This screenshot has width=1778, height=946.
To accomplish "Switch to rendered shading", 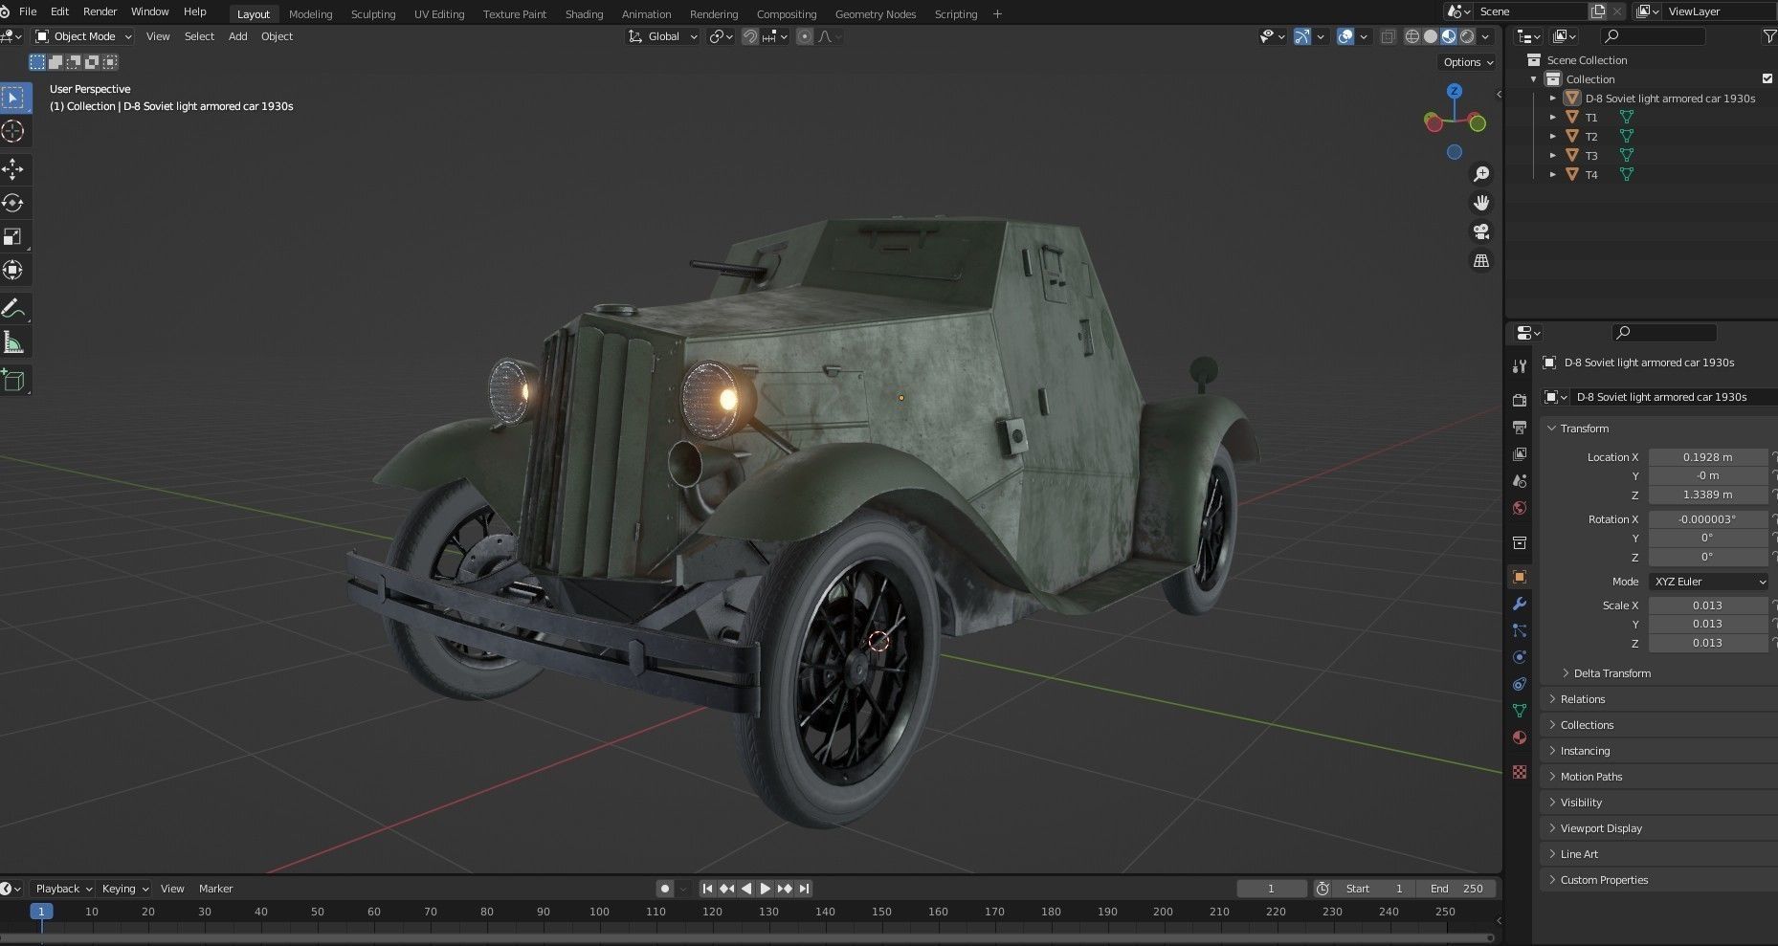I will pos(1467,36).
